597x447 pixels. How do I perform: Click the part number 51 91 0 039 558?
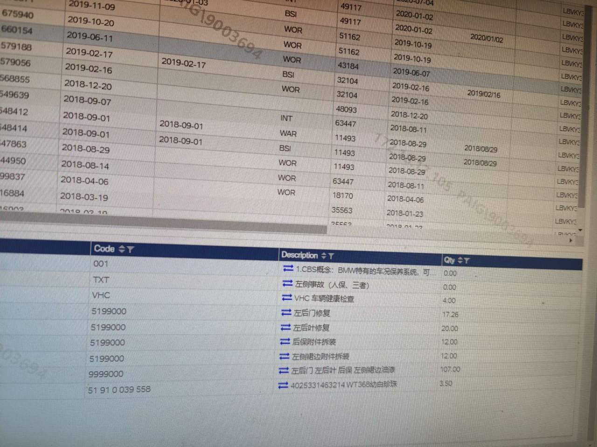coord(119,390)
